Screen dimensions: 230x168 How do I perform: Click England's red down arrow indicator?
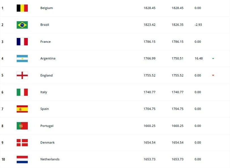coord(213,75)
